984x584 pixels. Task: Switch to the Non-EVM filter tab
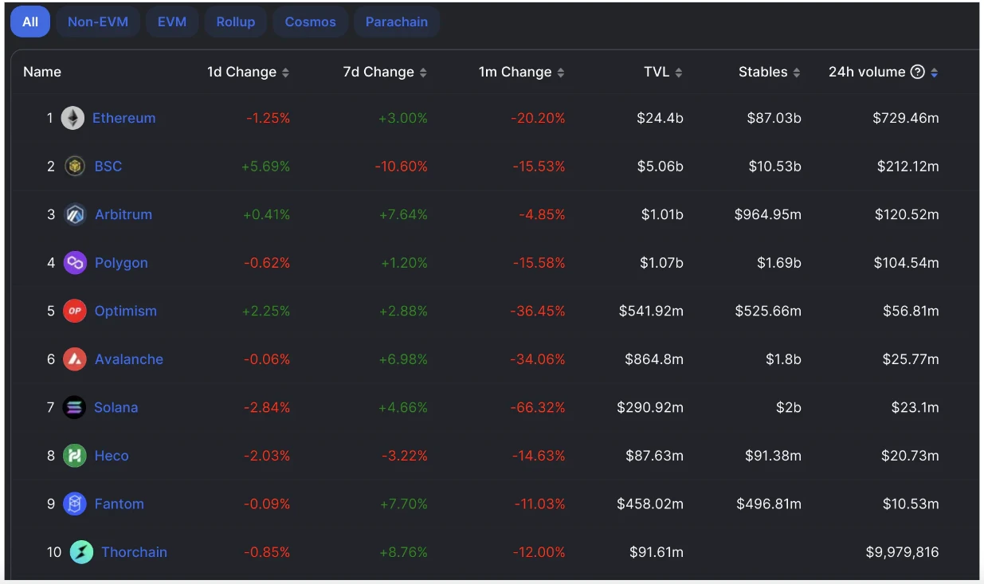[98, 22]
